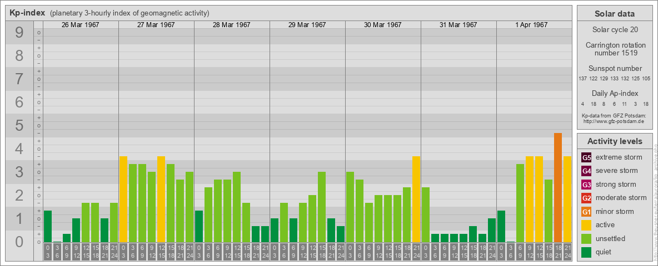Click Daily Ap-index value 11
This screenshot has width=658, height=266.
pyautogui.click(x=625, y=104)
